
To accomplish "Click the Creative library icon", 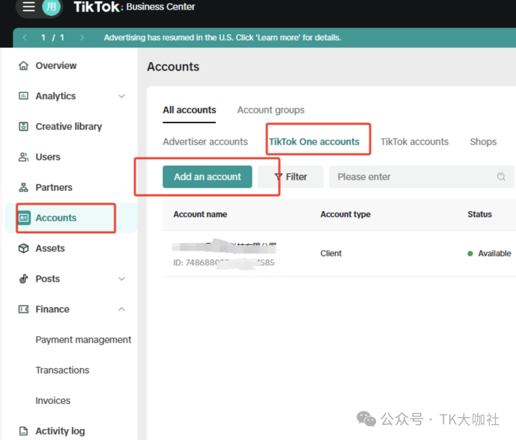I will click(x=23, y=126).
